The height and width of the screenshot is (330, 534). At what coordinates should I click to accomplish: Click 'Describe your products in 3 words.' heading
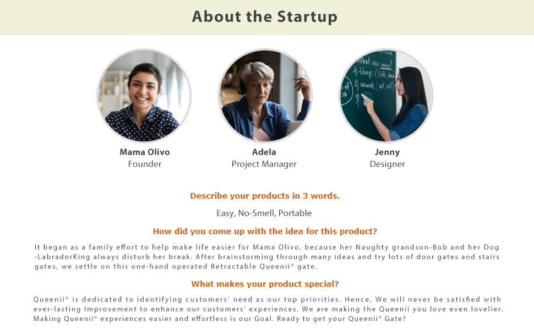coord(265,196)
